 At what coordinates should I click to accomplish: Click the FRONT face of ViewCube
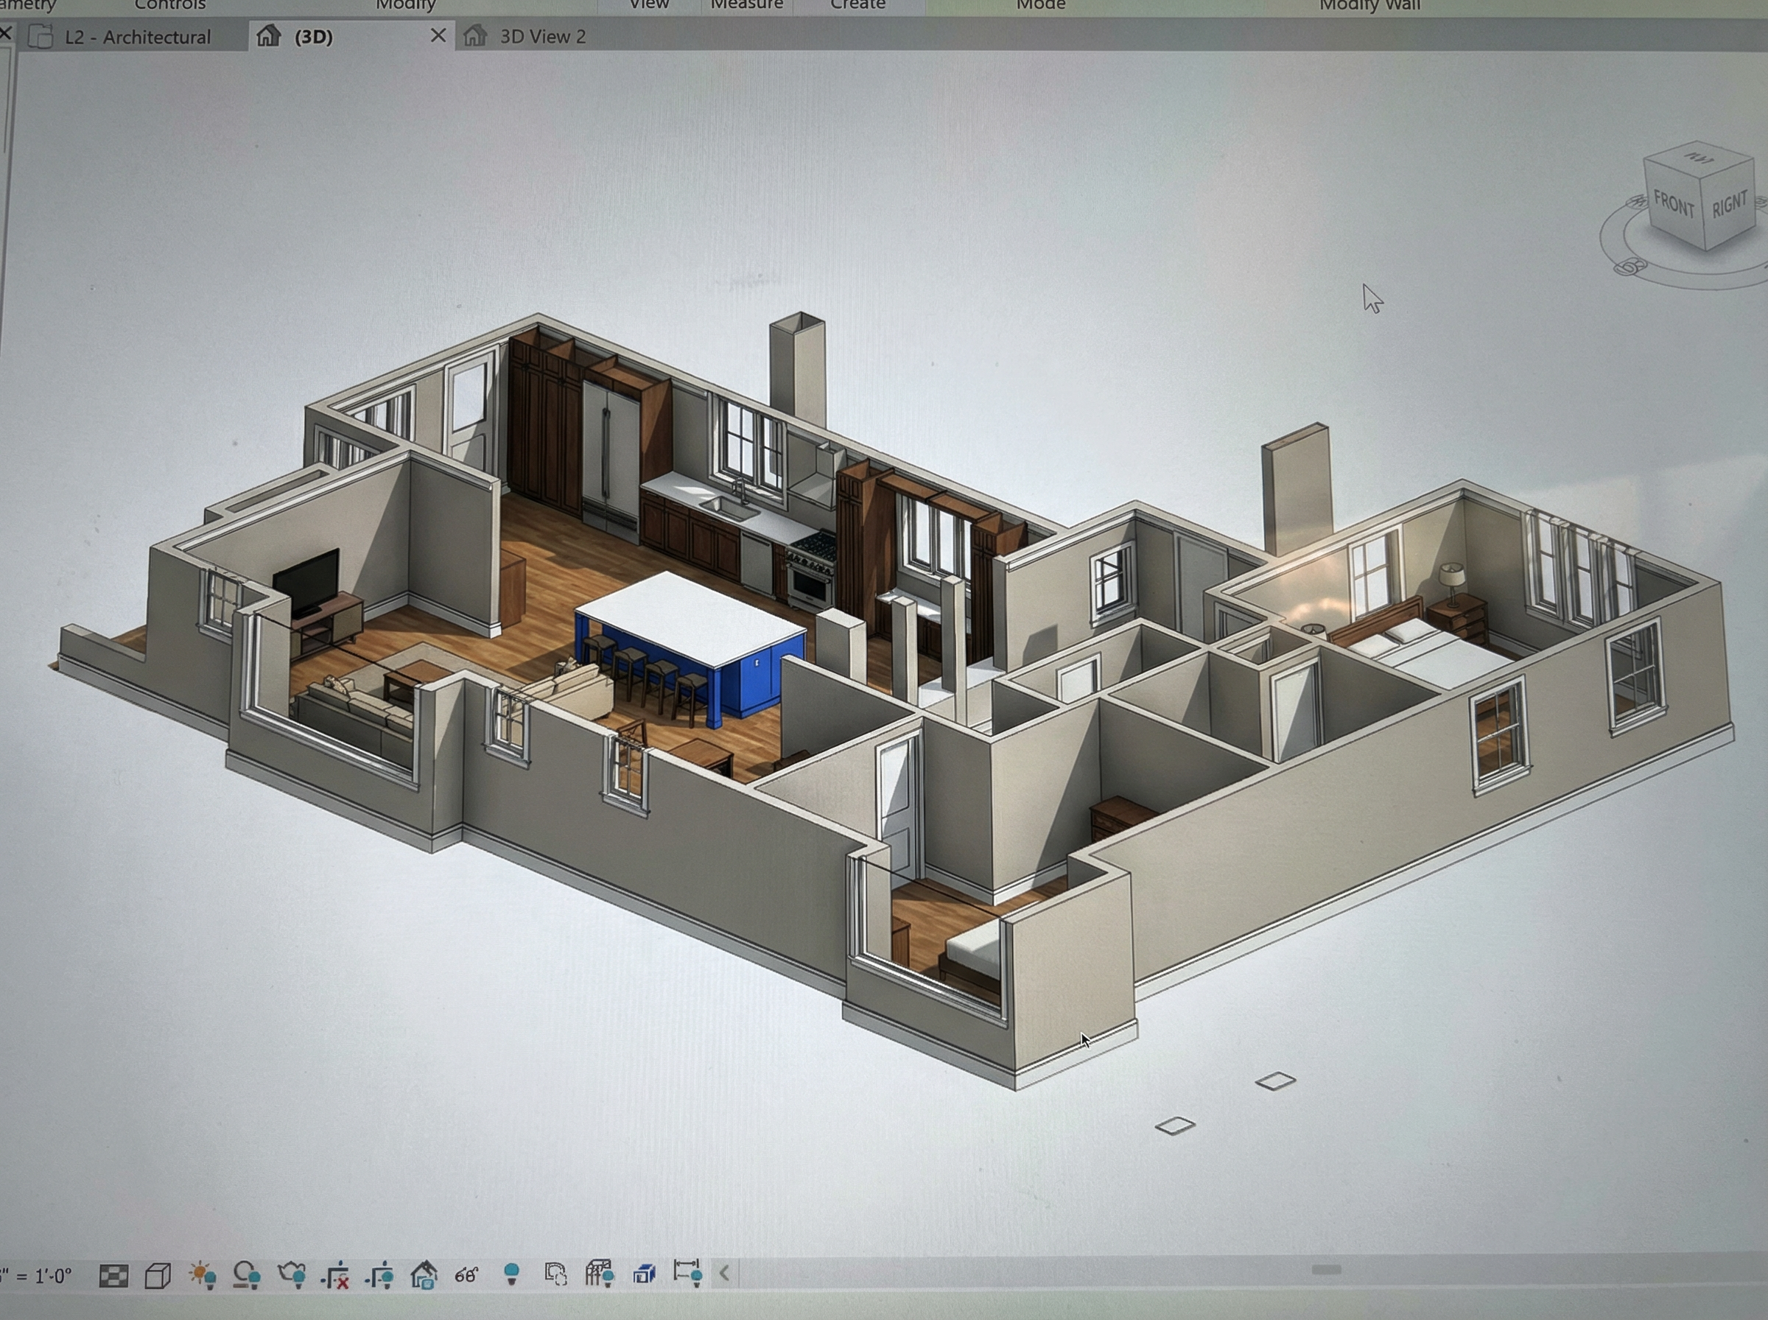1672,206
